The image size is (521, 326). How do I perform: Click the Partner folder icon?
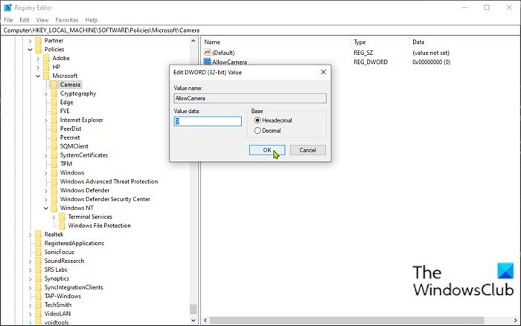(x=39, y=40)
